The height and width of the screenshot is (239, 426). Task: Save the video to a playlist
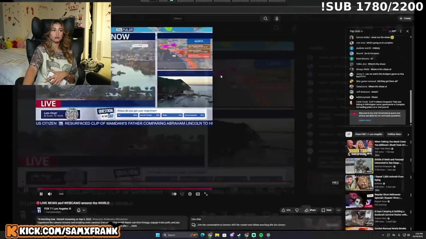[x=326, y=210]
